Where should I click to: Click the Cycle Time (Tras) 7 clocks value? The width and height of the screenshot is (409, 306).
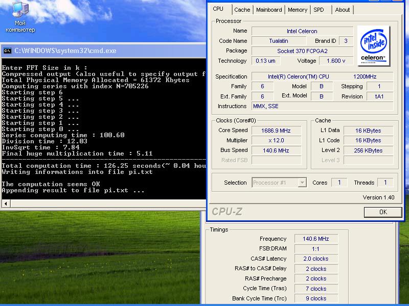tap(316, 289)
